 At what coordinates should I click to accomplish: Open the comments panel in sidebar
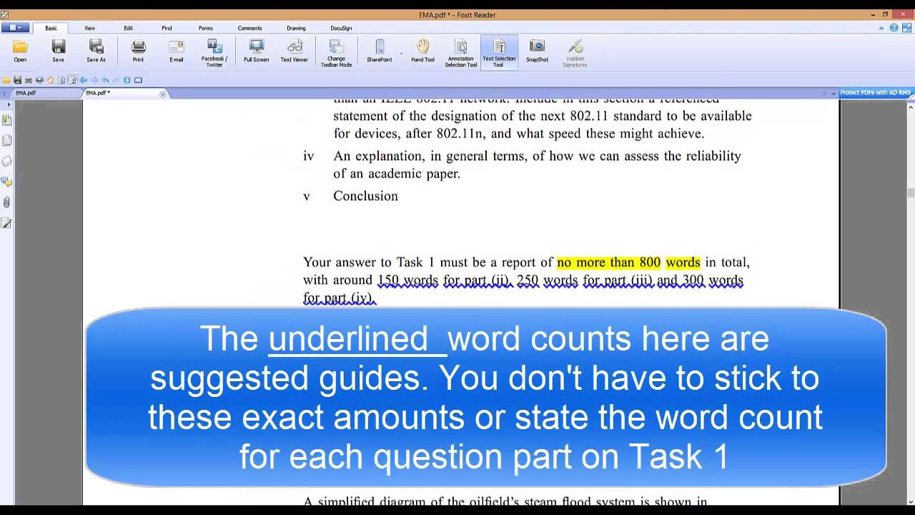coord(7,182)
